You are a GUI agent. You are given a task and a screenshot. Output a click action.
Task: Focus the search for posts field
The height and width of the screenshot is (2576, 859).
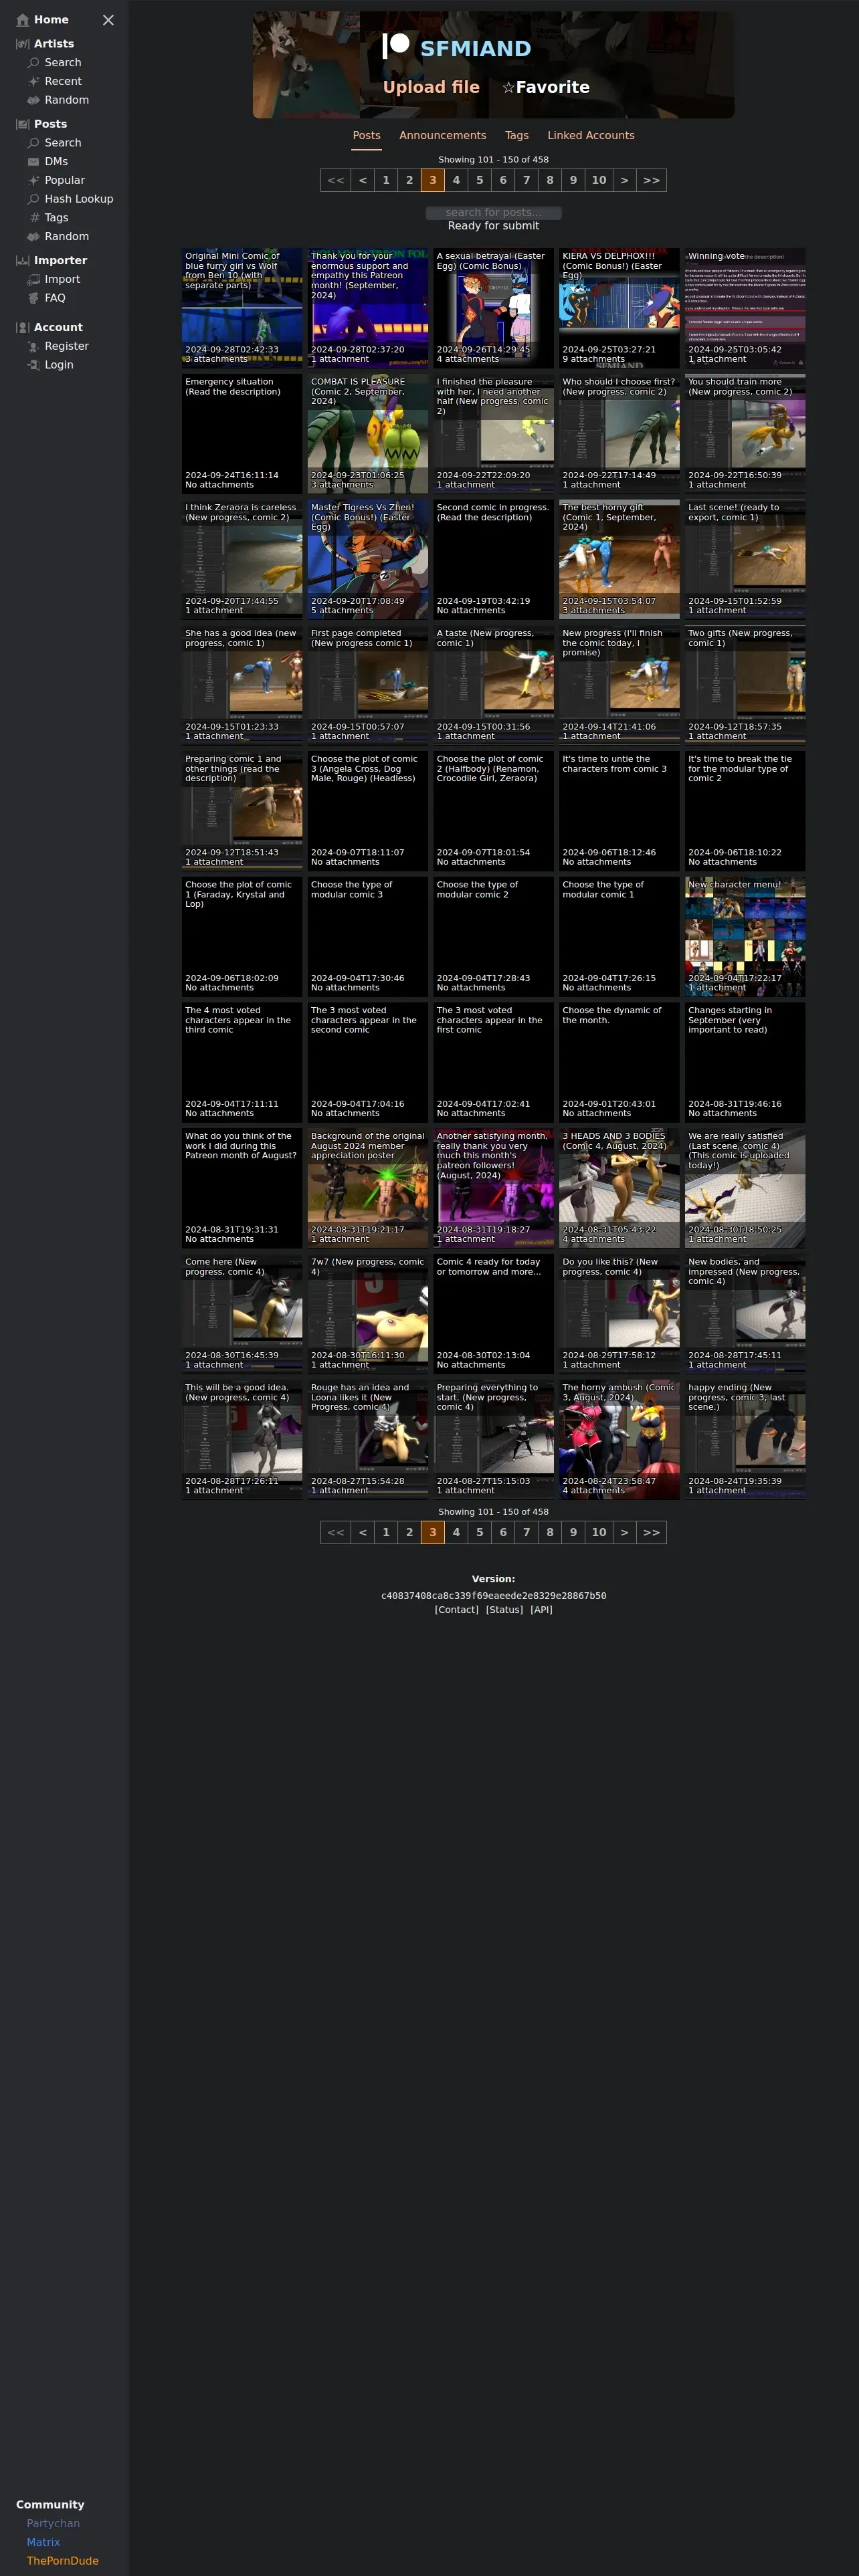[493, 213]
